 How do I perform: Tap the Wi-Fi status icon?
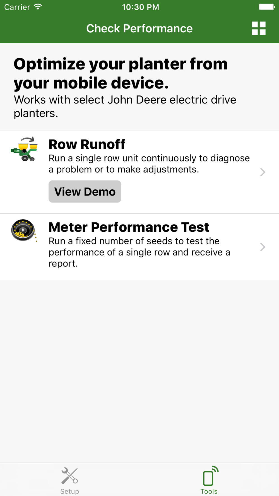[x=38, y=7]
